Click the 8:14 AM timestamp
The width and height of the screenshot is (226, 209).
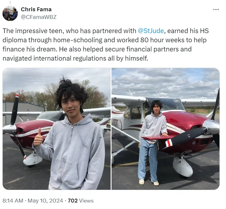pyautogui.click(x=13, y=201)
